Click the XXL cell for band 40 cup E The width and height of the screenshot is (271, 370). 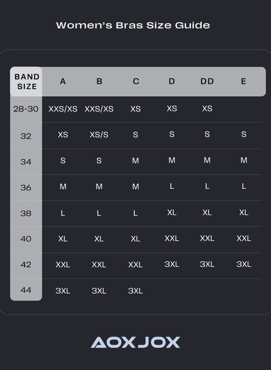(x=243, y=238)
